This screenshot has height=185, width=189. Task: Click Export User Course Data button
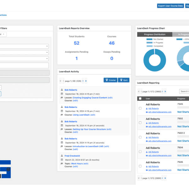pos(170,6)
